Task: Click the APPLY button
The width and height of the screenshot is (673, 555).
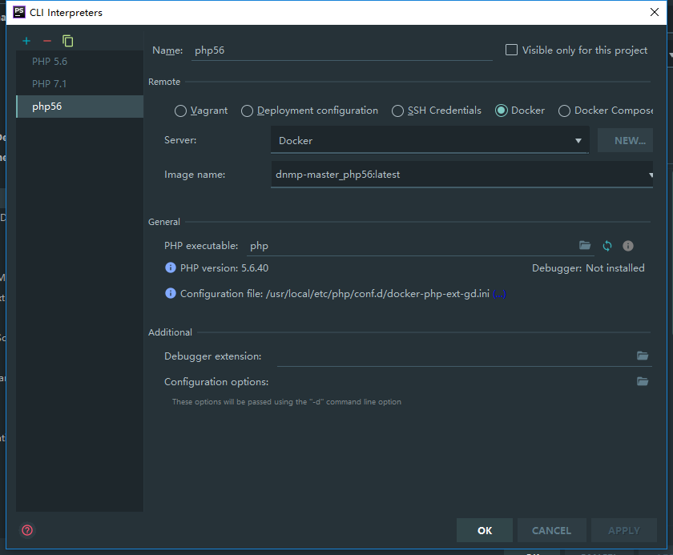Action: click(624, 530)
